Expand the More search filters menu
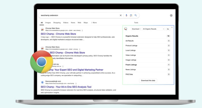This screenshot has height=108, width=202. pos(94,23)
